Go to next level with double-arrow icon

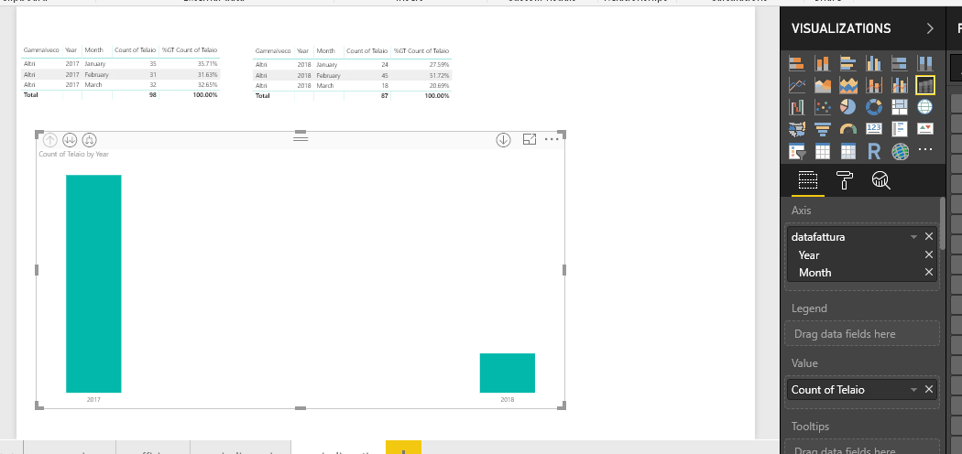[x=70, y=140]
